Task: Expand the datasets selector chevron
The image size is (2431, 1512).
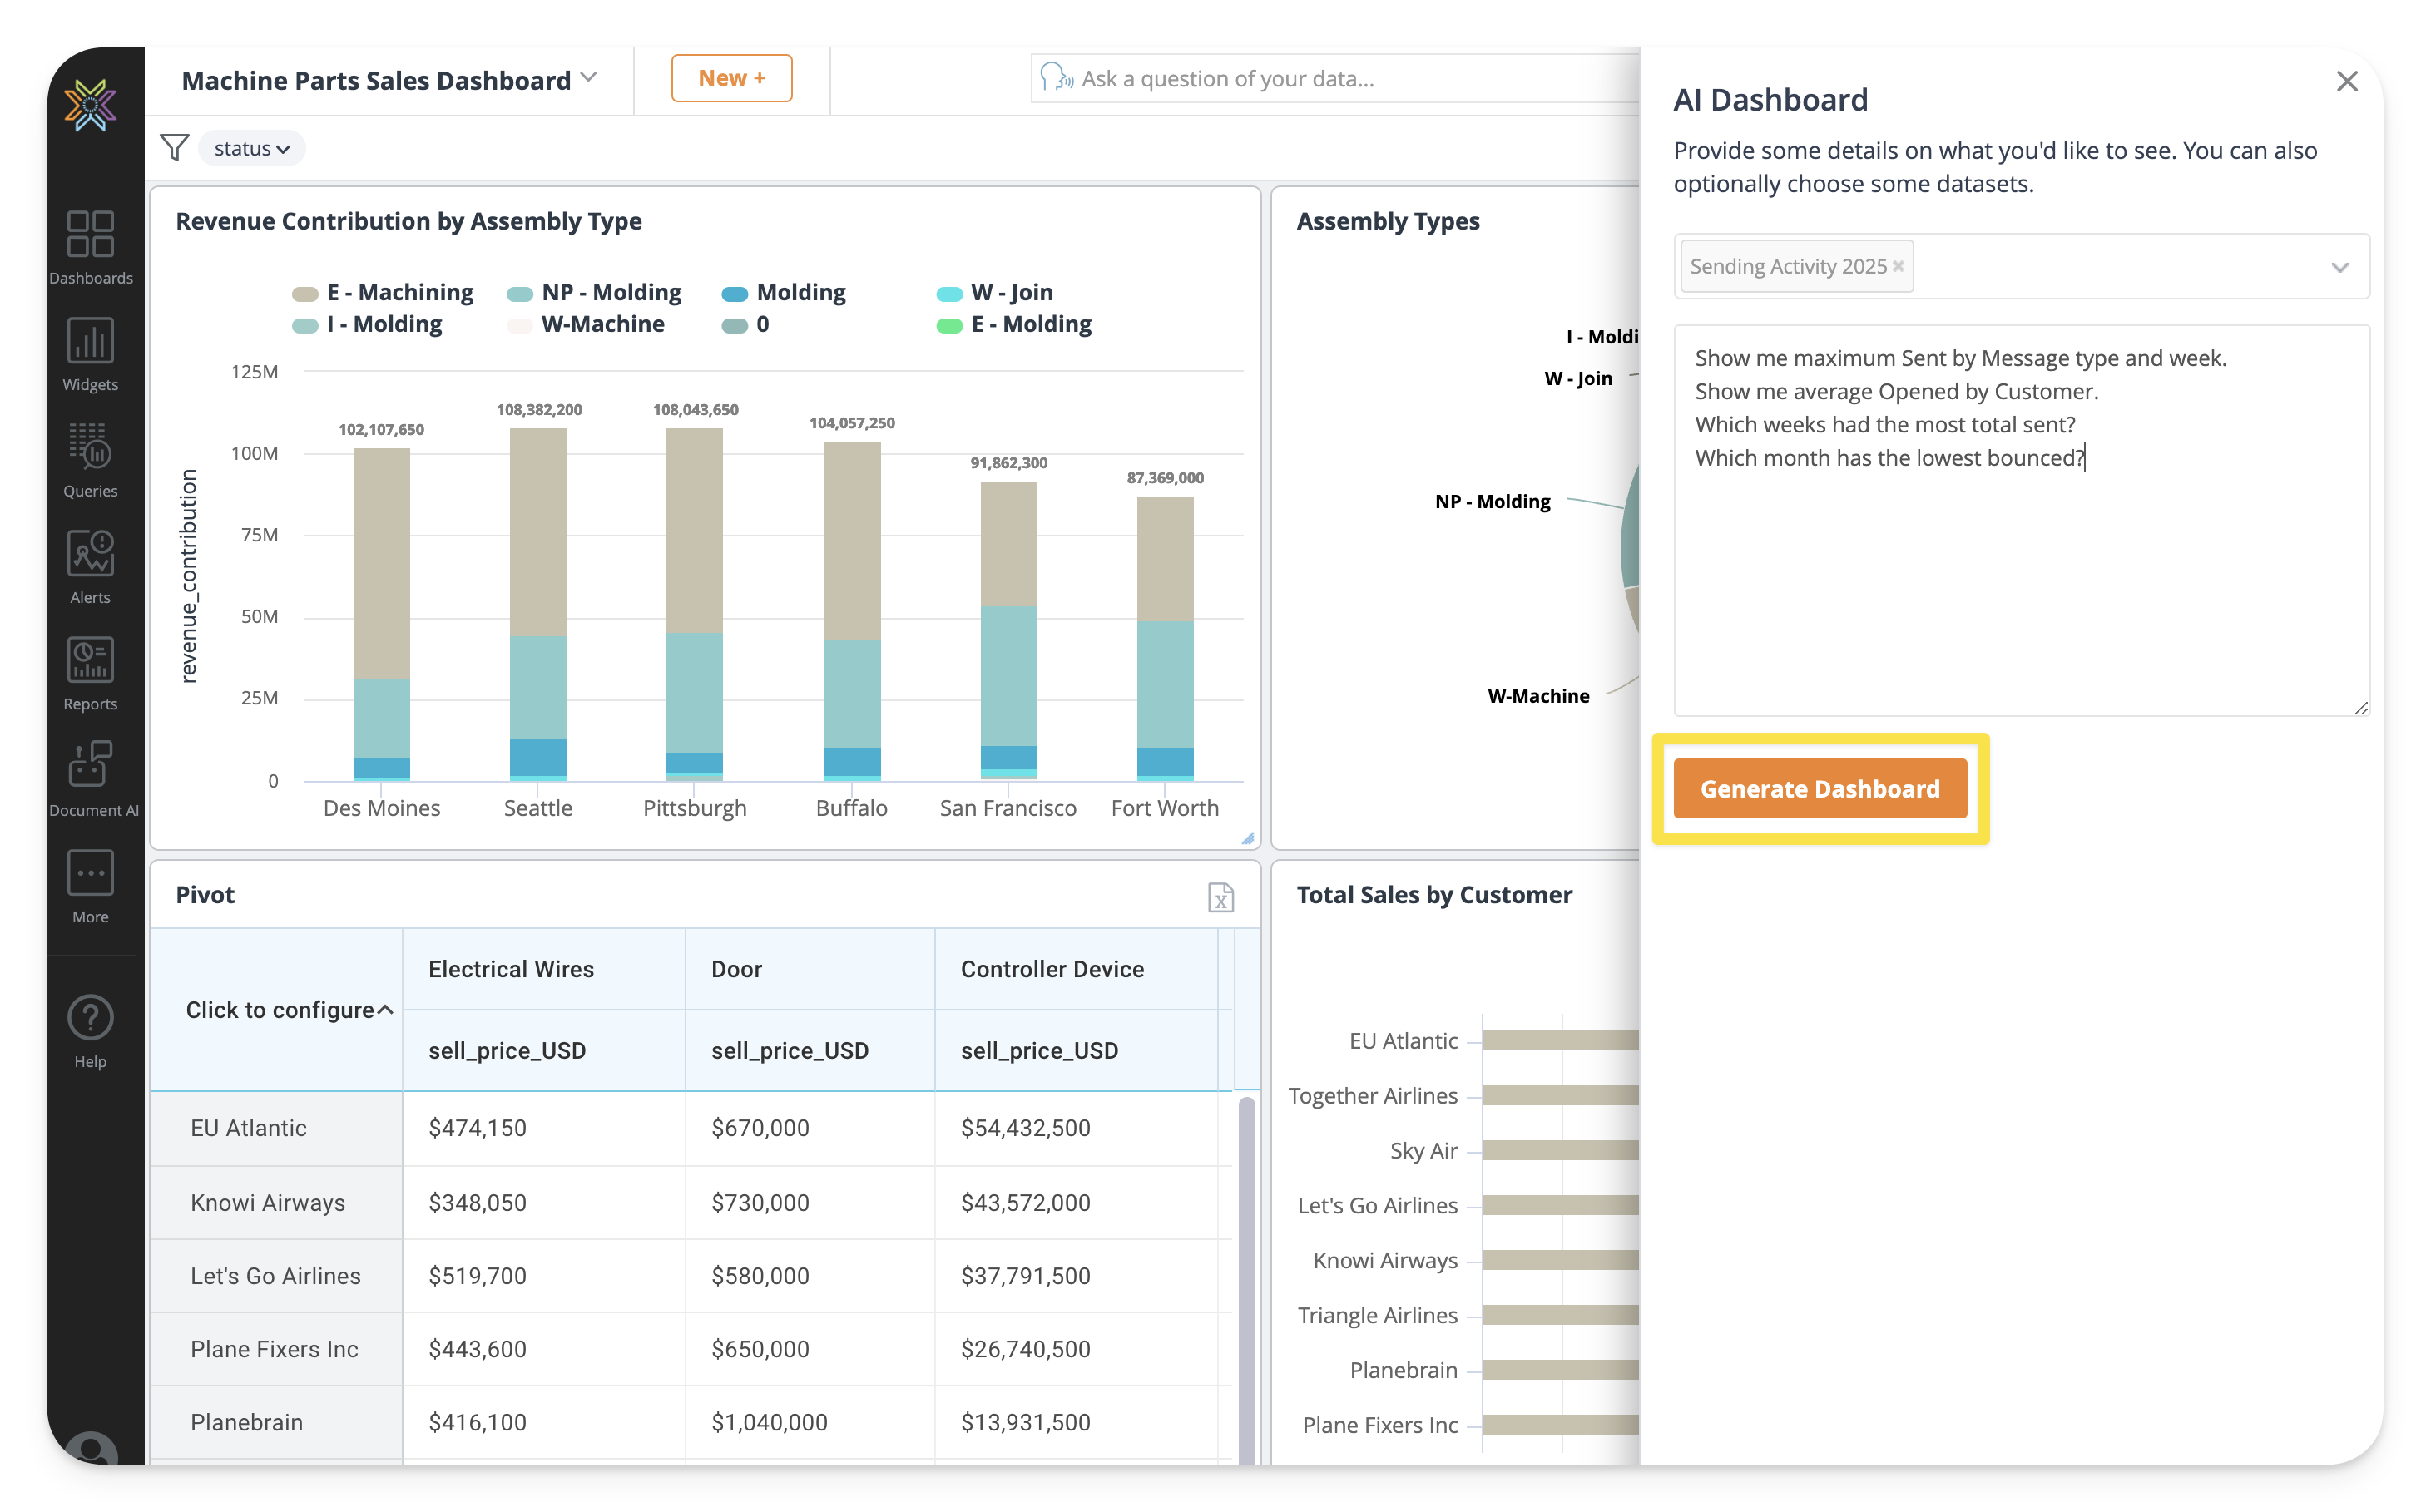Action: tap(2339, 267)
